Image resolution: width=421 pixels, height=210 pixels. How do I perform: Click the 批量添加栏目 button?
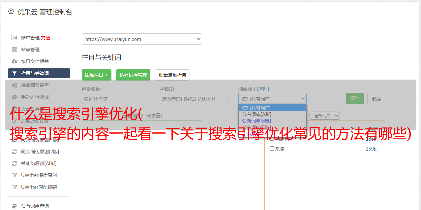pos(172,75)
